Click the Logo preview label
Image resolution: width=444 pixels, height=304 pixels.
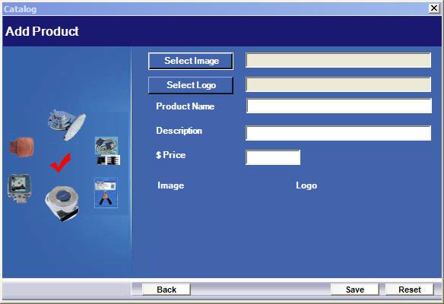pos(306,185)
